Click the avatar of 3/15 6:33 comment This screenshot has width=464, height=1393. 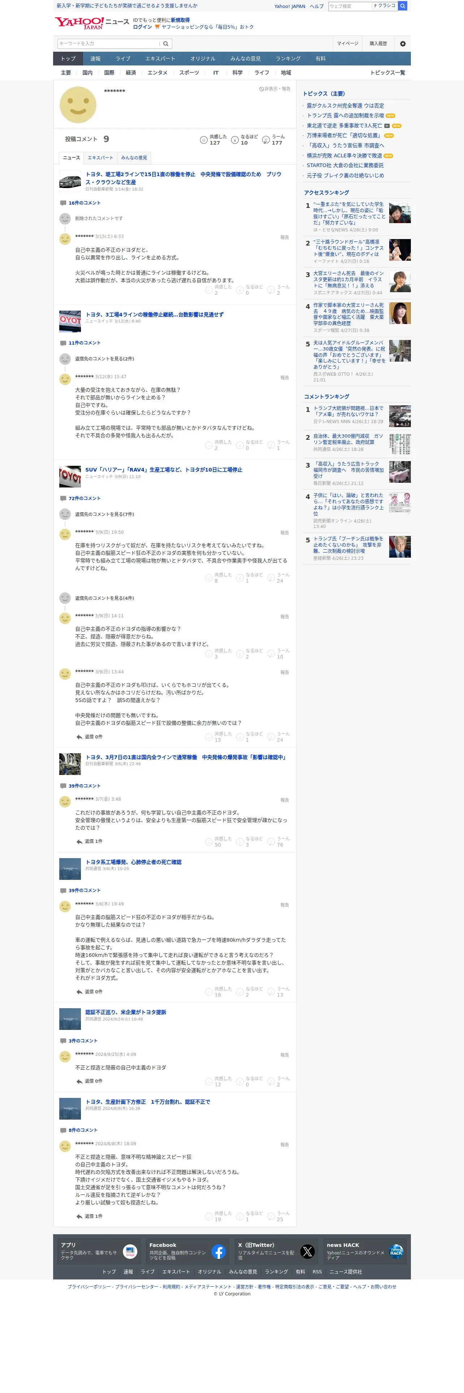(65, 239)
